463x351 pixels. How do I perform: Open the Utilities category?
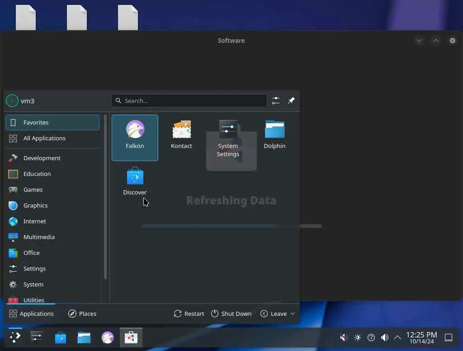click(x=52, y=299)
